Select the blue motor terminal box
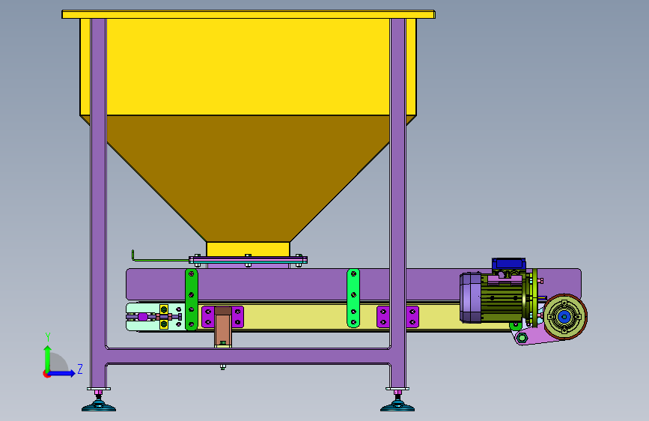 [x=509, y=264]
